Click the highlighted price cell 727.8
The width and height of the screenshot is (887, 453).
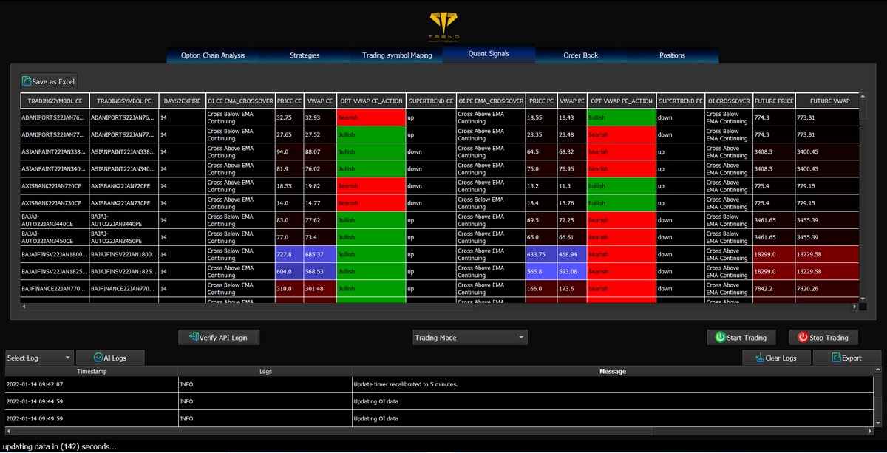point(288,253)
